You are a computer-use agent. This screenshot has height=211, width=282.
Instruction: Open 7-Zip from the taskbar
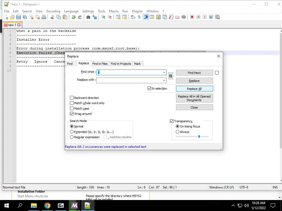[61, 206]
